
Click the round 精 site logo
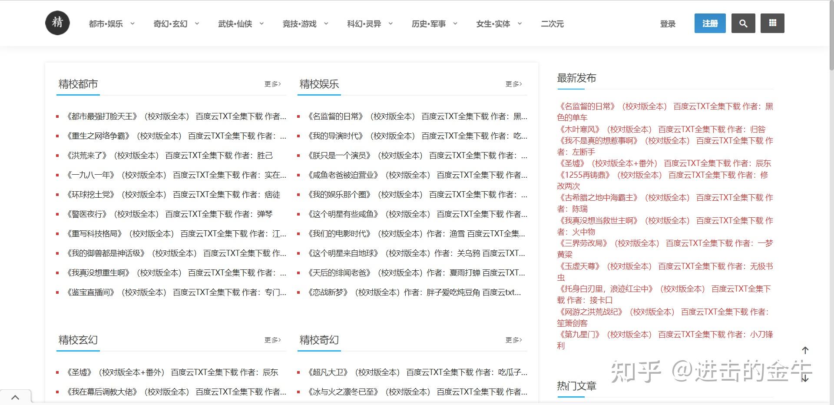pos(57,23)
